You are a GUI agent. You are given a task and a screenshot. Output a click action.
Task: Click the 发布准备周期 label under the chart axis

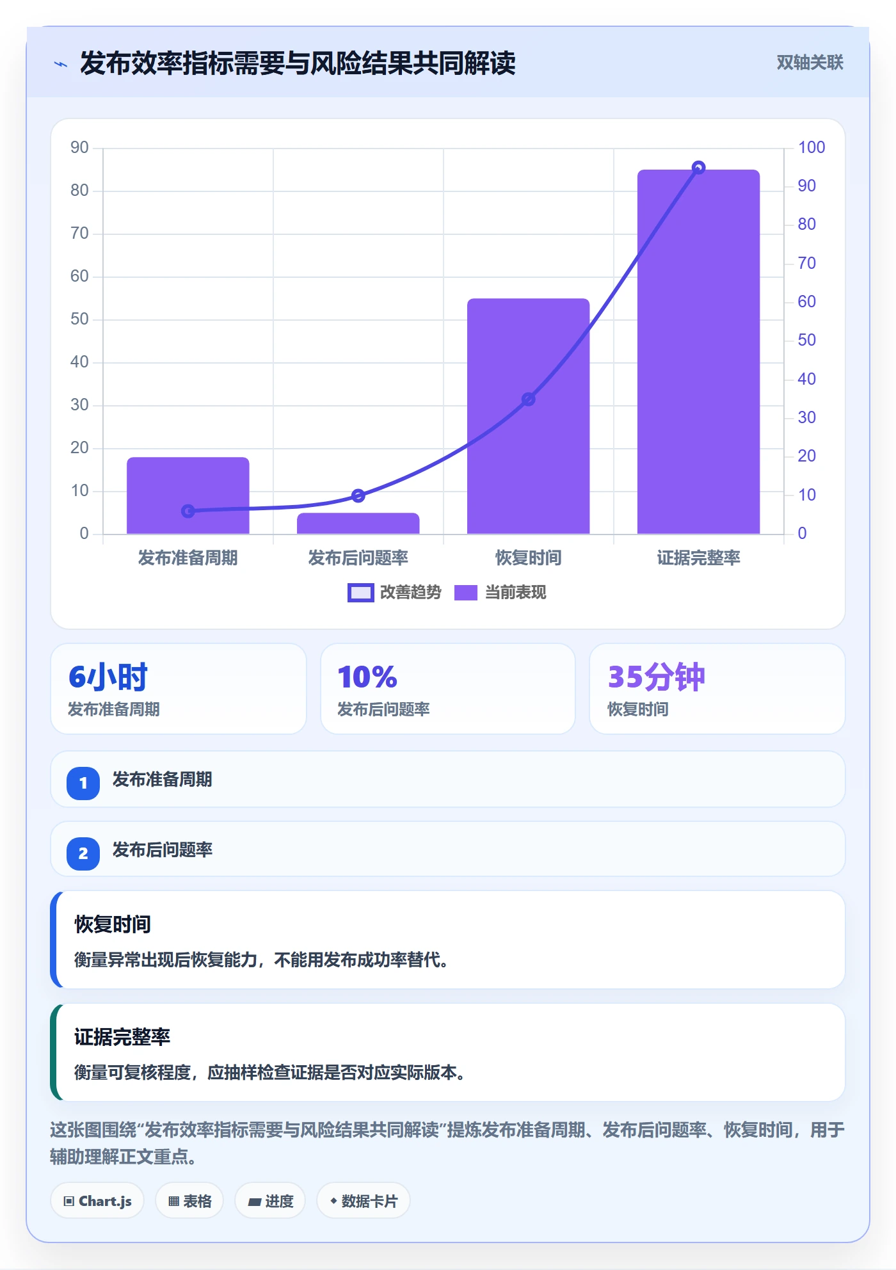click(x=188, y=558)
